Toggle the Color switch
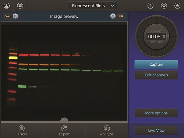This screenshot has width=184, height=138. click(15, 16)
